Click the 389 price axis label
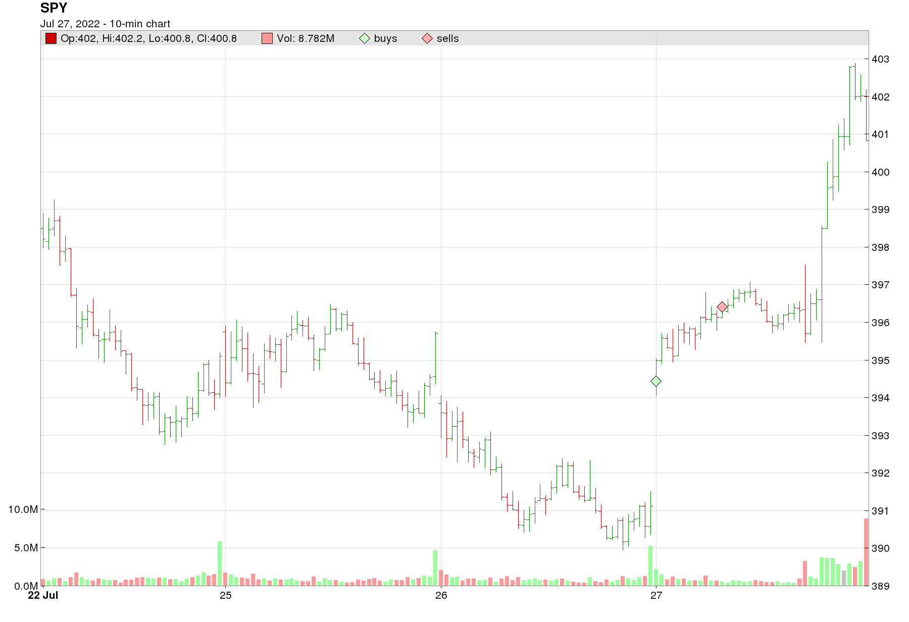The image size is (909, 622). pos(880,586)
